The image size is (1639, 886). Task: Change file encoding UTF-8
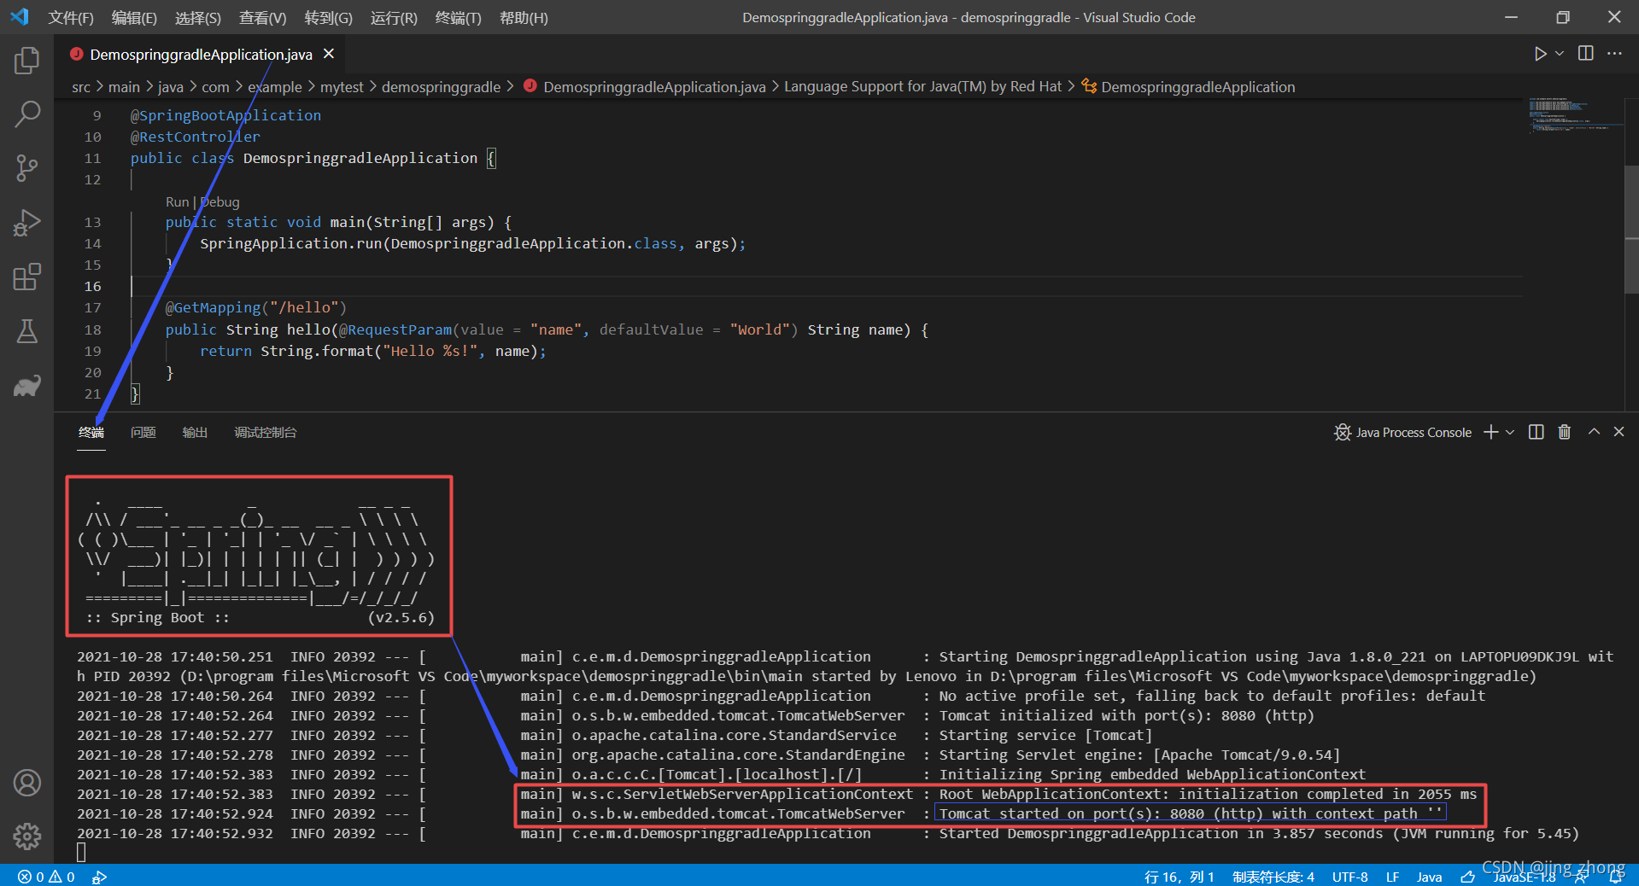click(1350, 877)
